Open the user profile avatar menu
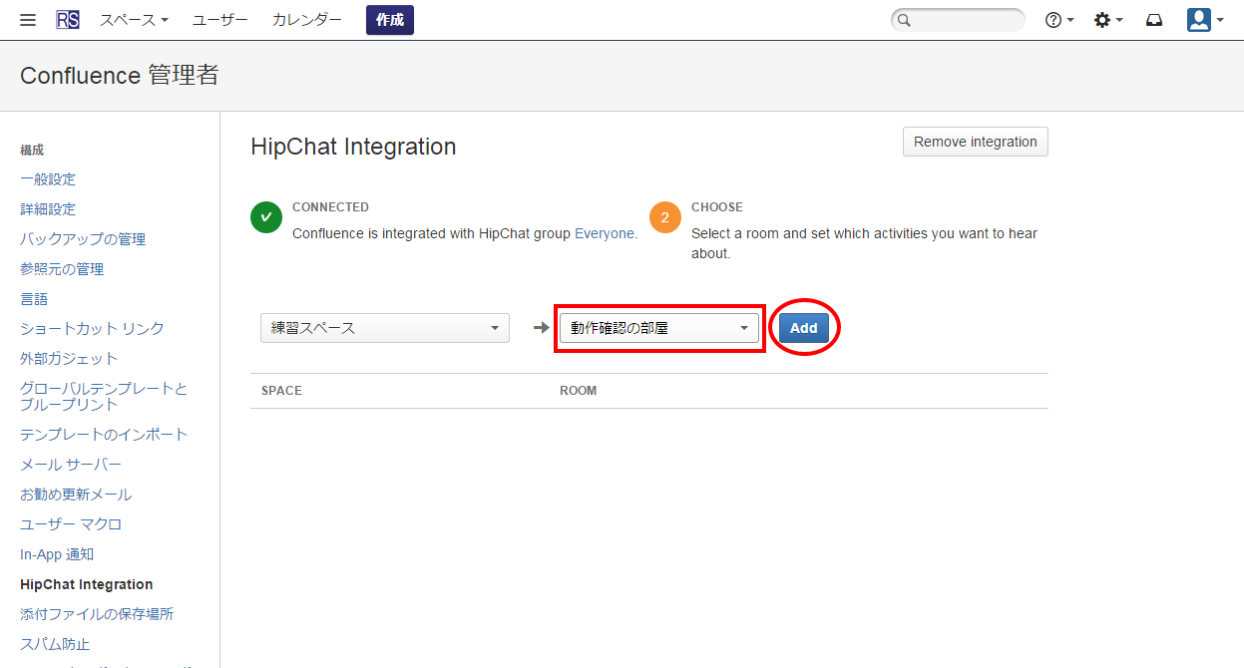 (x=1205, y=20)
